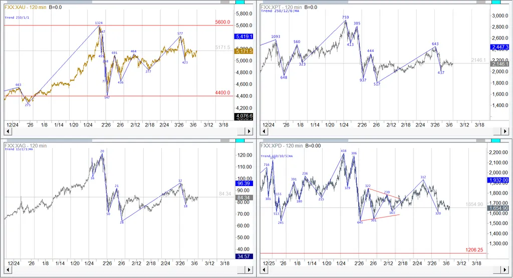Toggle the cyan button above the XAU chart

240,3
